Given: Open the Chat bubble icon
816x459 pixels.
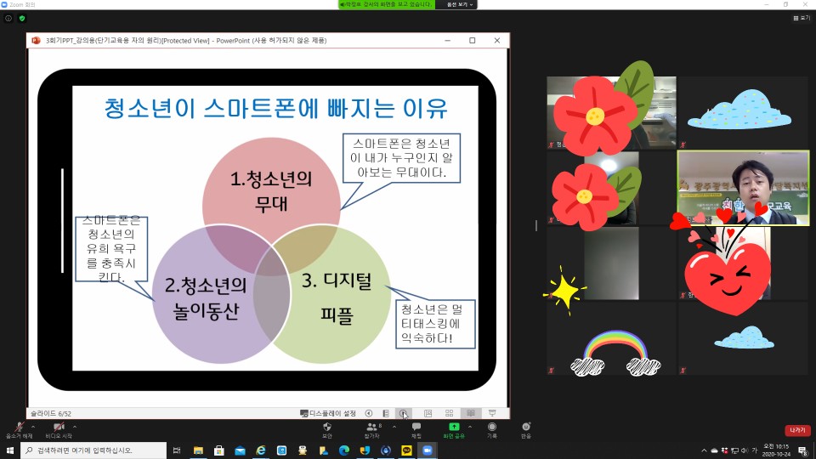Looking at the screenshot, I should point(416,427).
